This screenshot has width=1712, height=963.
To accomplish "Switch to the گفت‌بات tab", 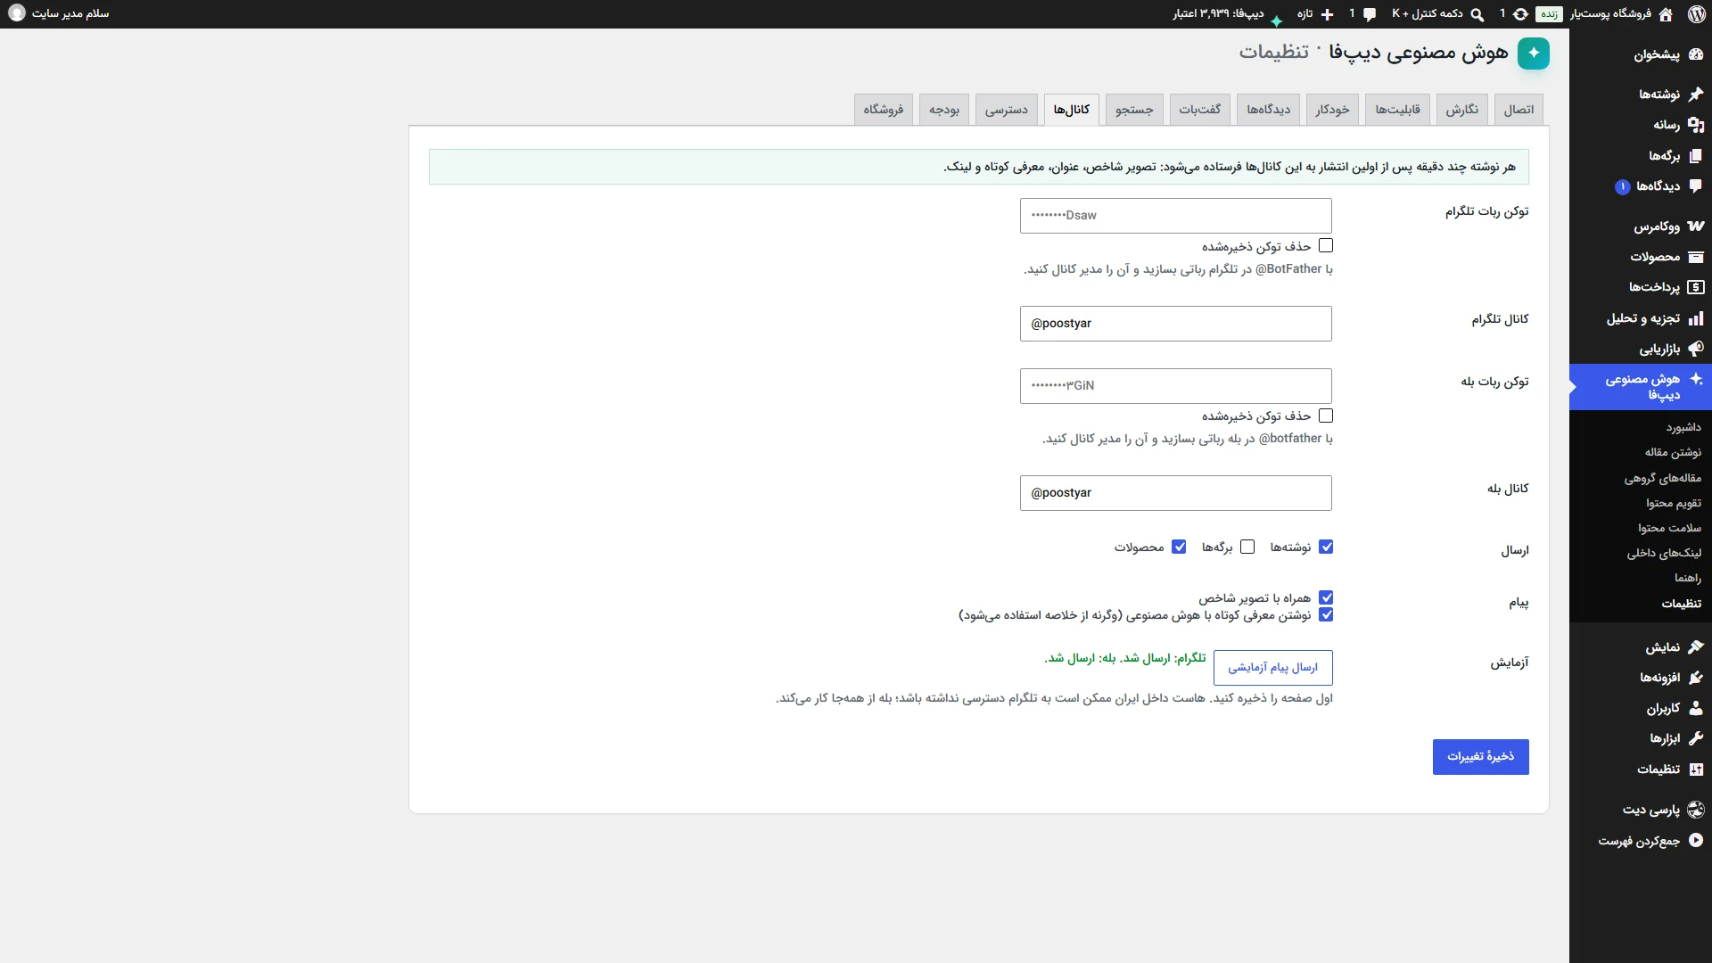I will (1200, 109).
